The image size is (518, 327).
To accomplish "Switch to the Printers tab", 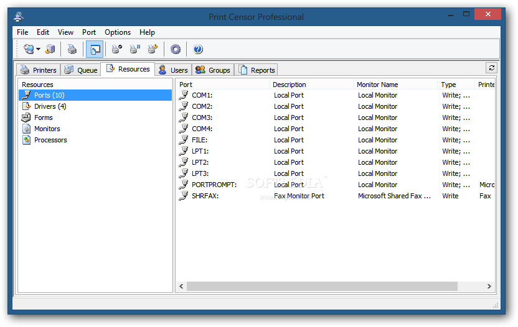I will point(39,70).
